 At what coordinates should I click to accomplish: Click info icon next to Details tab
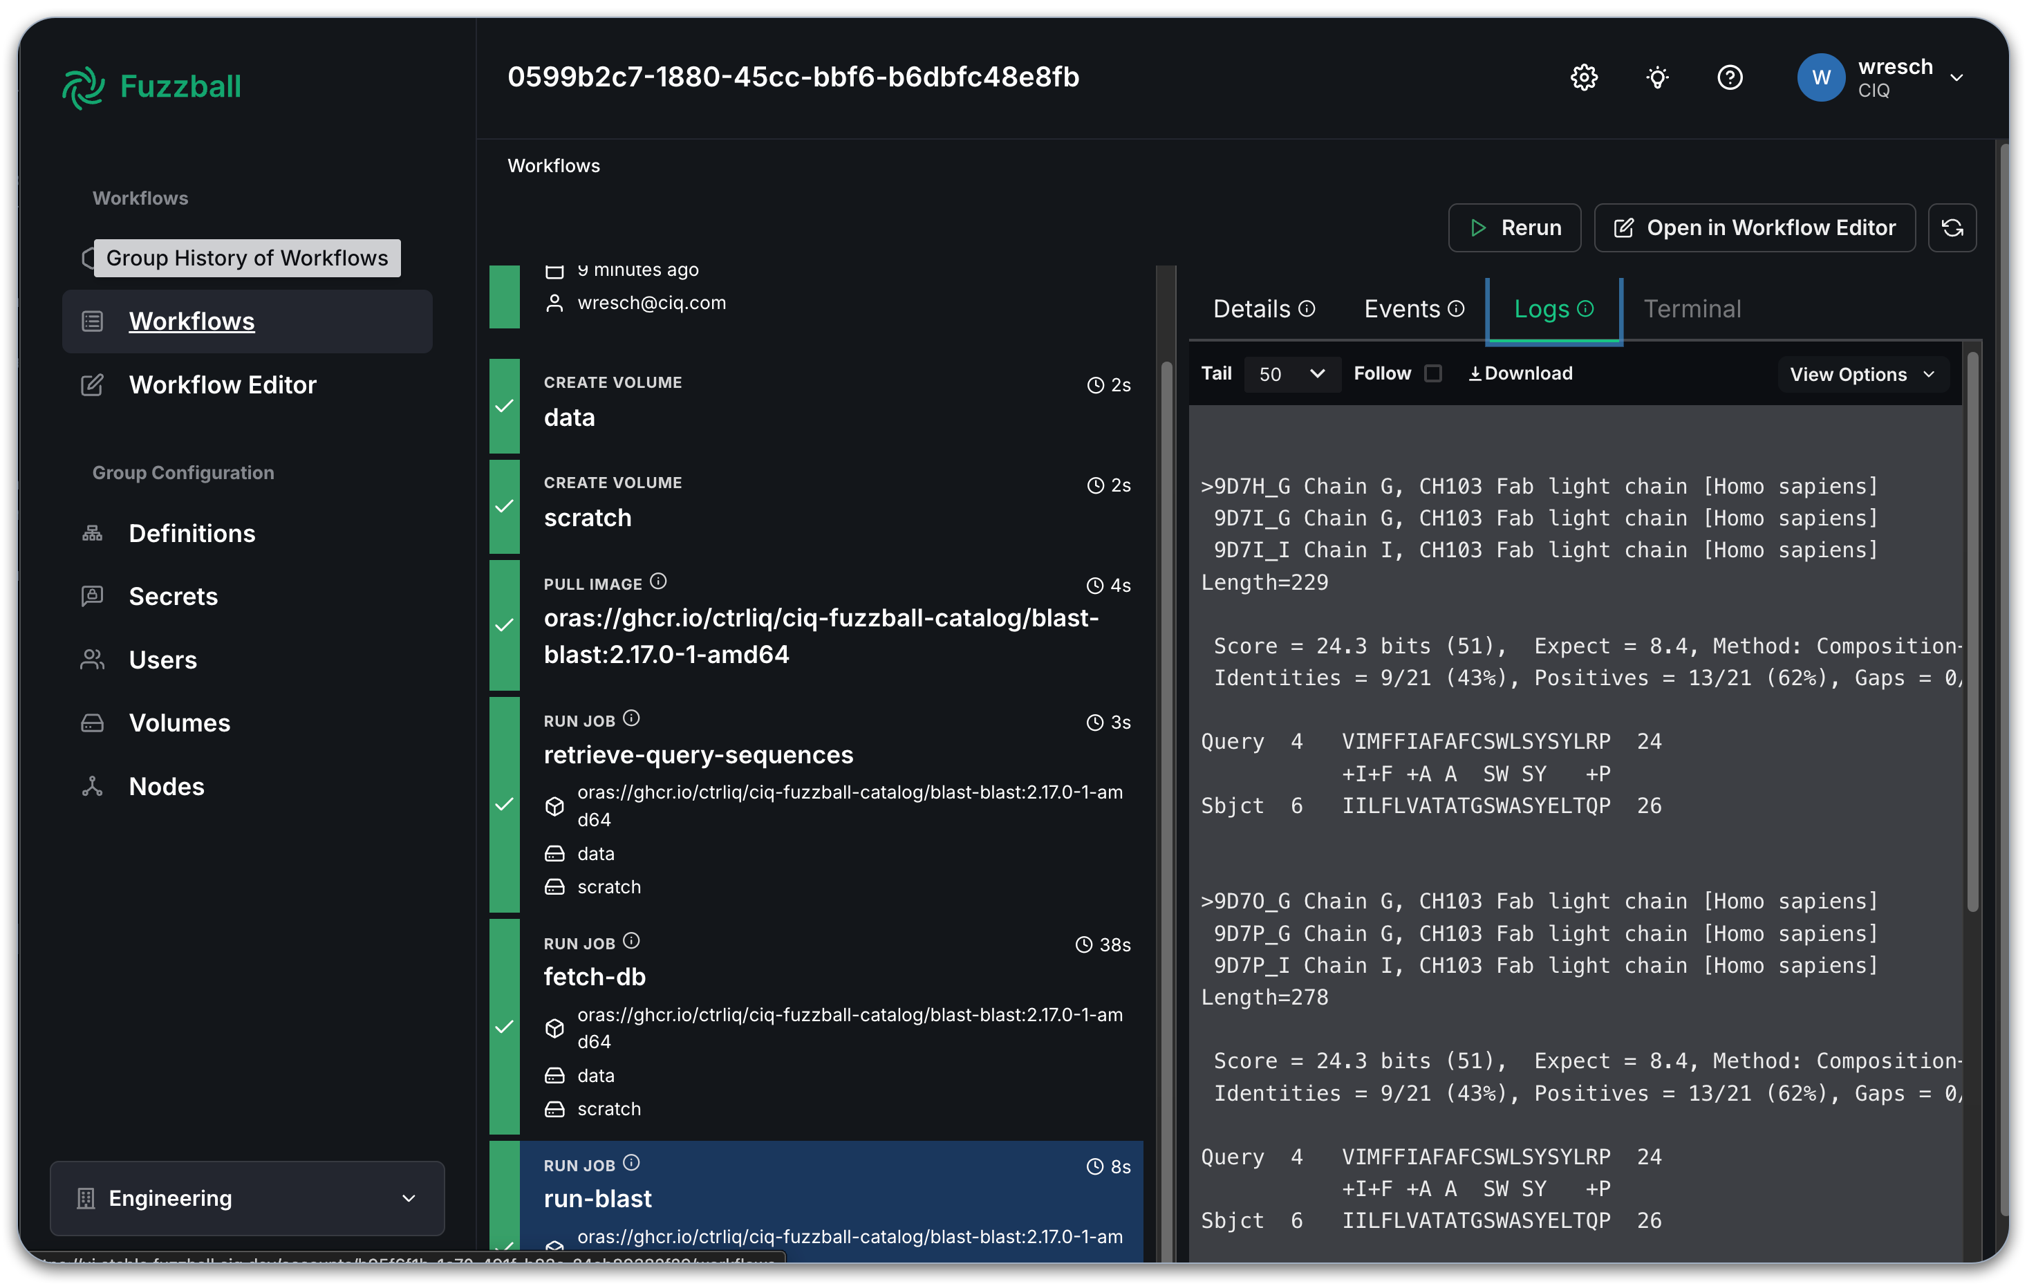click(x=1307, y=309)
